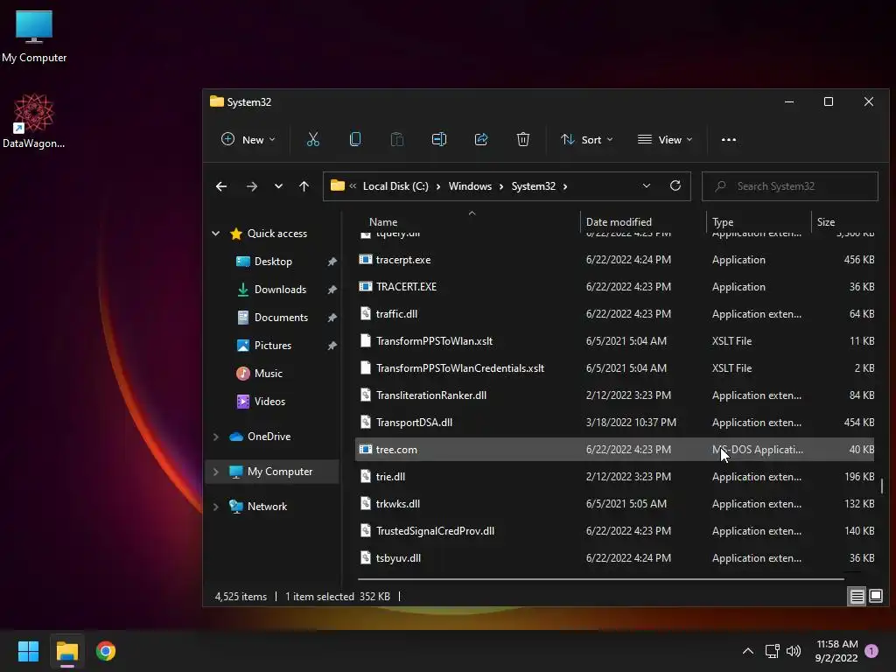896x672 pixels.
Task: Click the tree.com file icon
Action: [x=365, y=449]
